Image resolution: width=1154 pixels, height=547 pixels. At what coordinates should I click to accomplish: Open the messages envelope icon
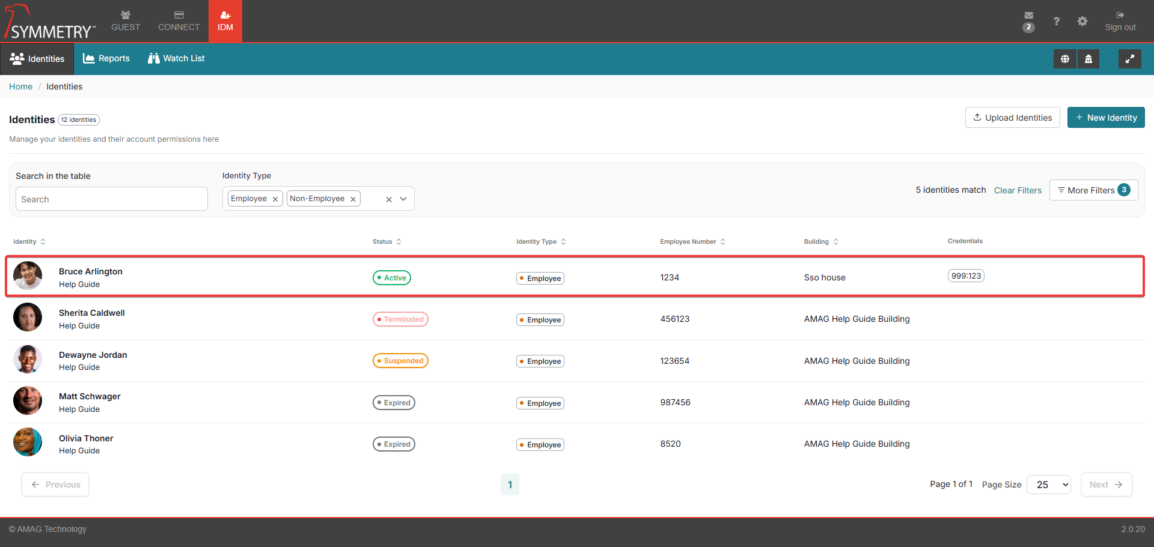1028,16
